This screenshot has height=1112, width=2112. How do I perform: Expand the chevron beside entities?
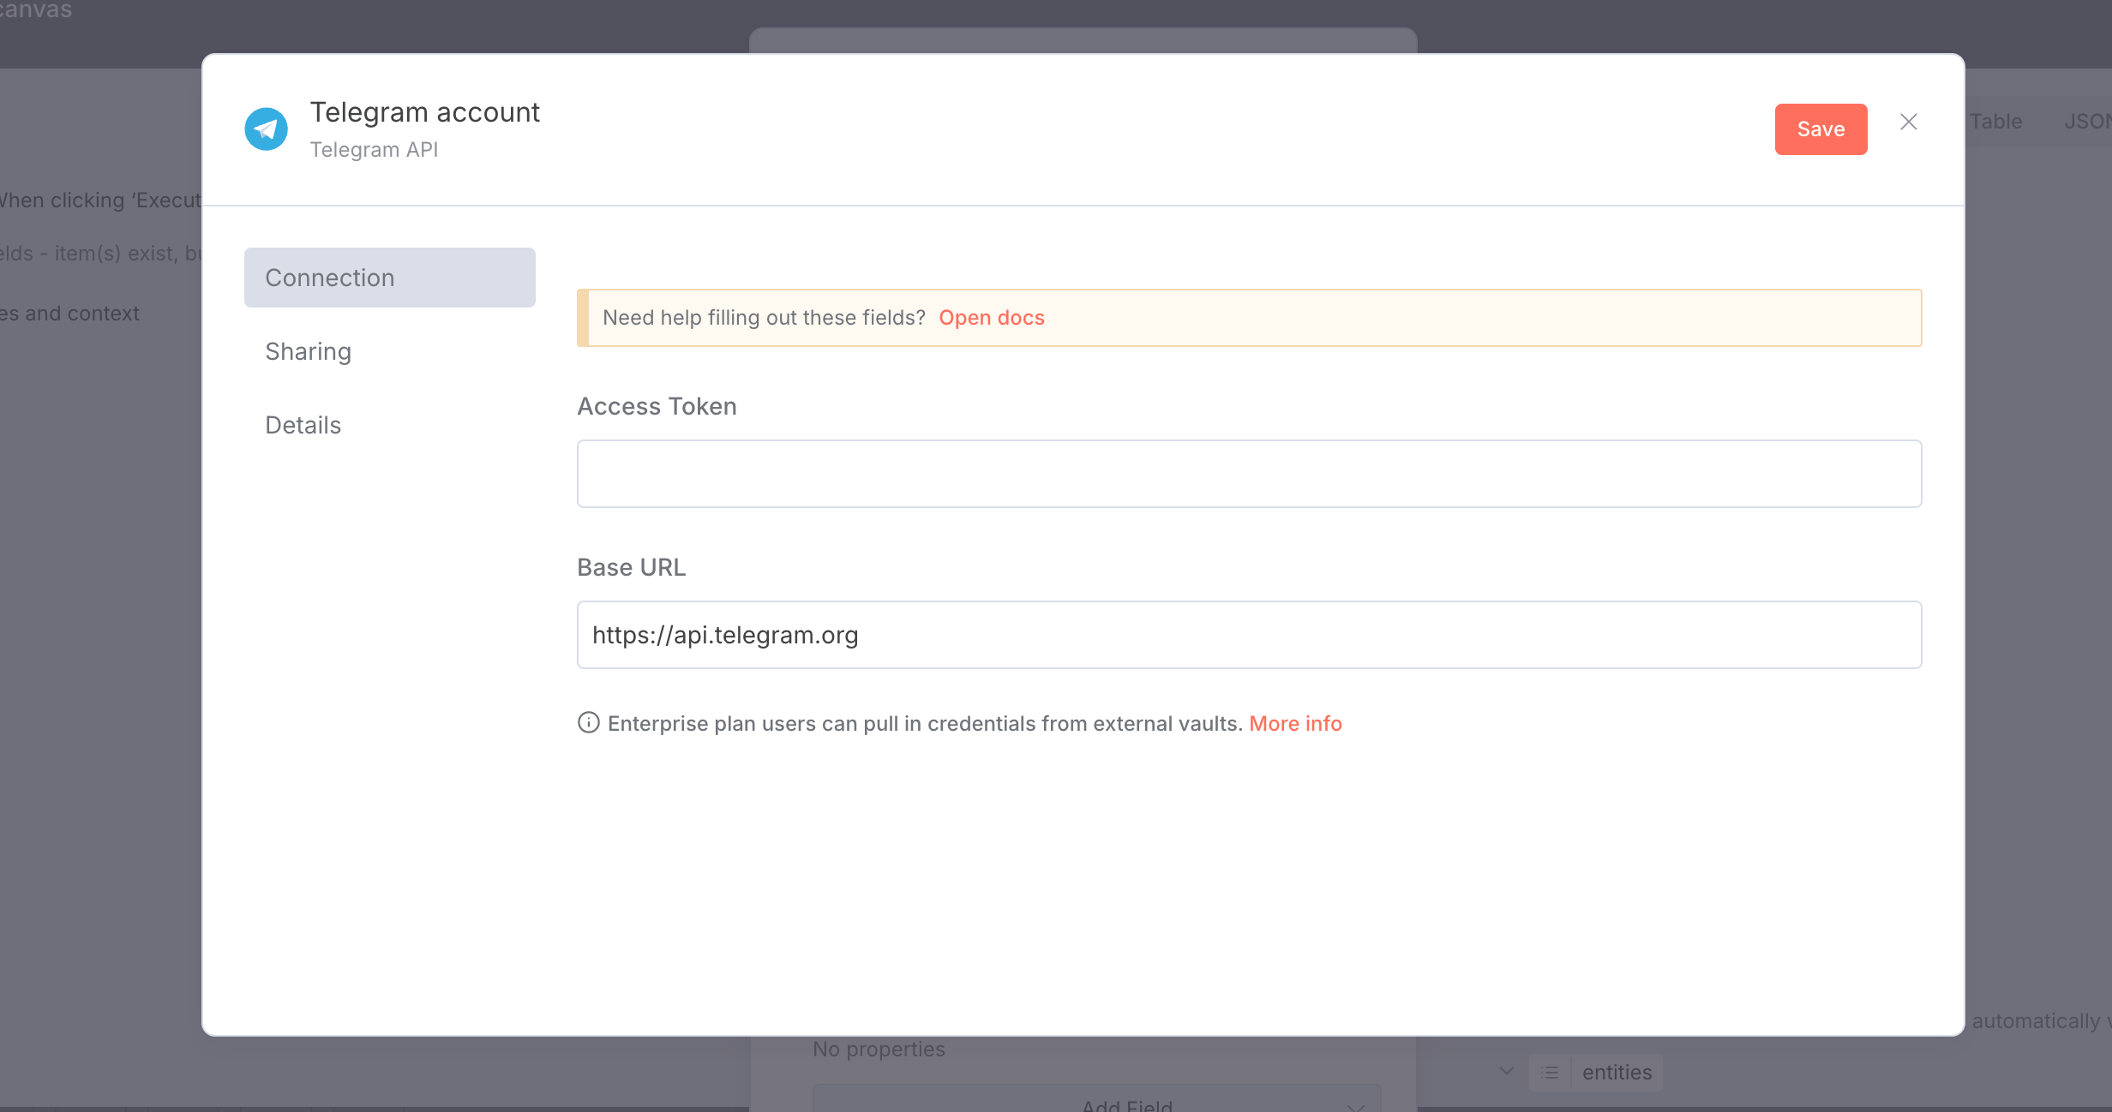(x=1507, y=1071)
